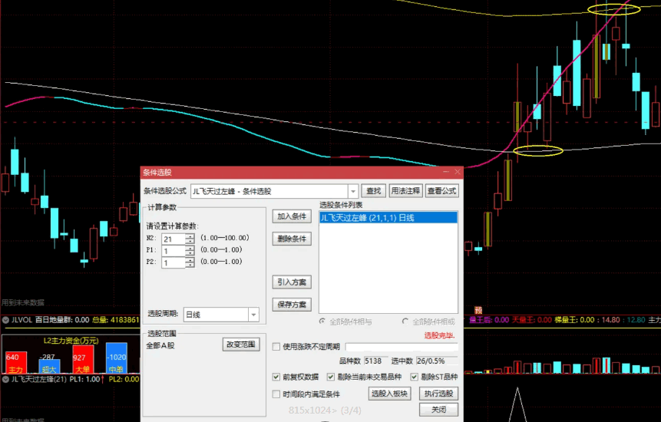Click 加入条件 to add condition

292,216
